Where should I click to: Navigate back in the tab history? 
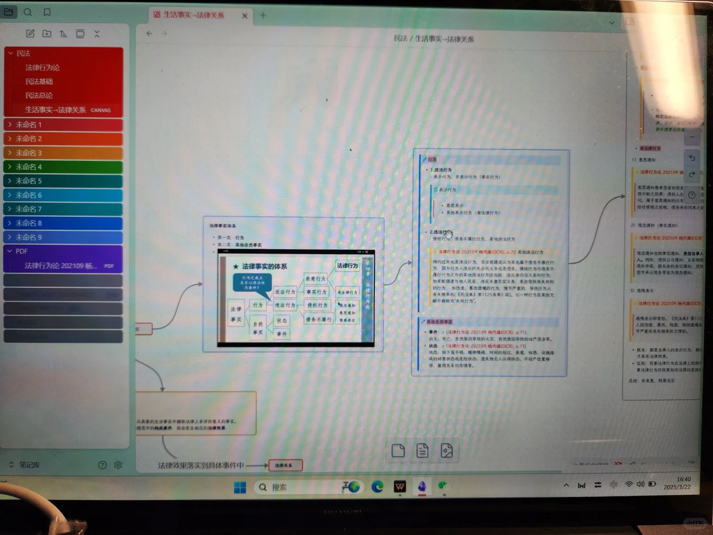point(149,34)
